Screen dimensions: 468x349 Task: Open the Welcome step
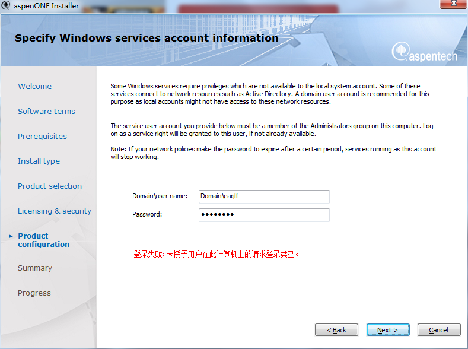tap(34, 86)
